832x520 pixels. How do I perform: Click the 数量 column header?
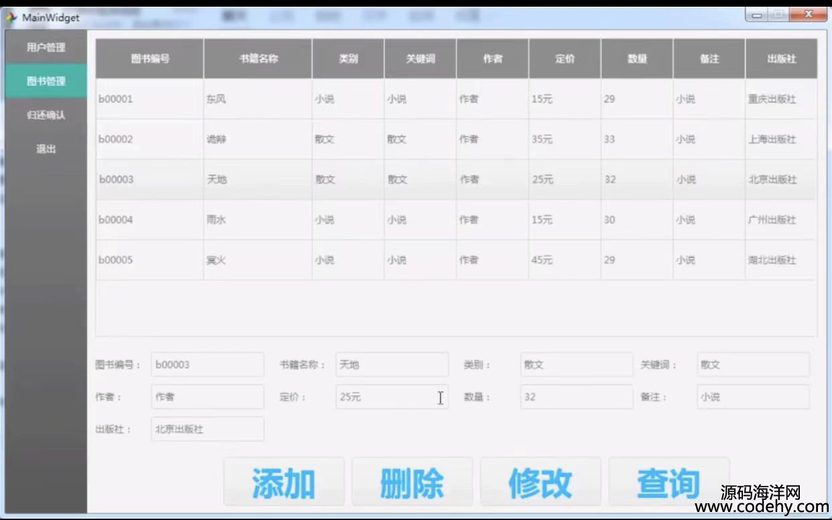click(x=637, y=59)
